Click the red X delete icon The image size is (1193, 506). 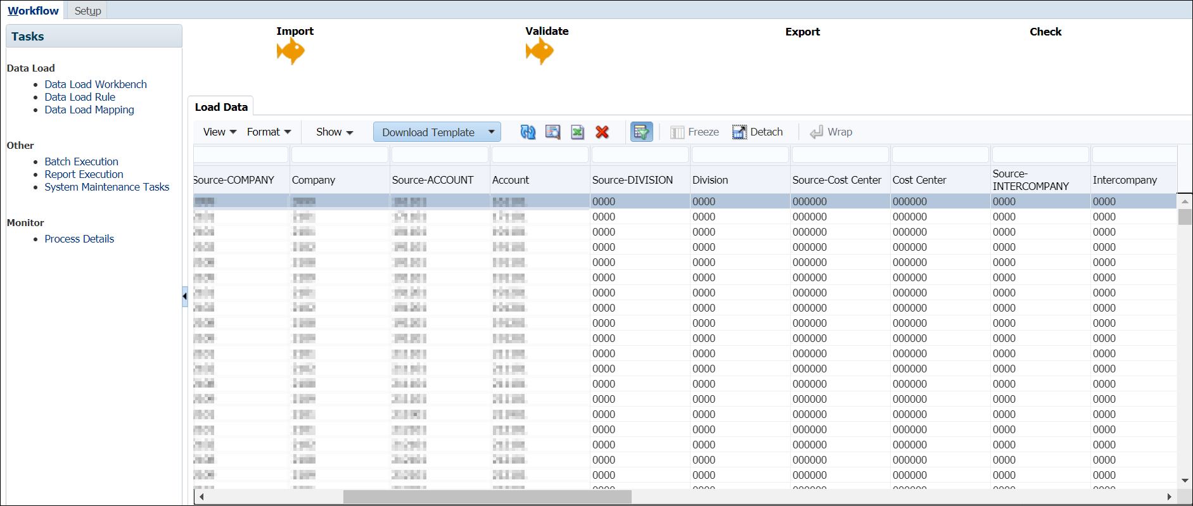point(602,132)
